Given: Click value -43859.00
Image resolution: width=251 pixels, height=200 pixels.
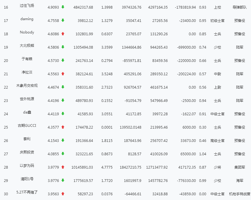Looking at the screenshot, I should (x=187, y=194).
